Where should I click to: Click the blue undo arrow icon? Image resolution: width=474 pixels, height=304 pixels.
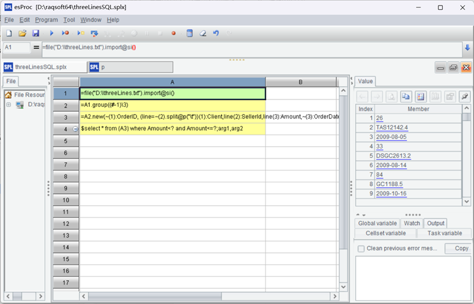tap(216, 33)
